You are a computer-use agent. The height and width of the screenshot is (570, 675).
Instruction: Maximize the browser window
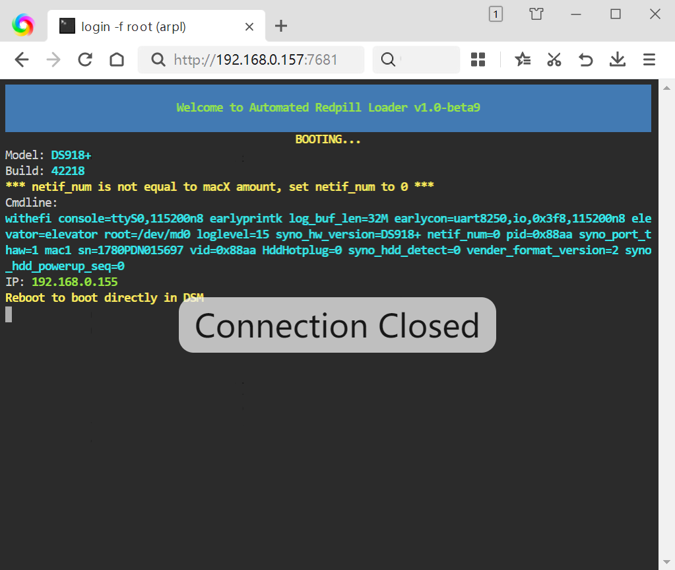[616, 15]
